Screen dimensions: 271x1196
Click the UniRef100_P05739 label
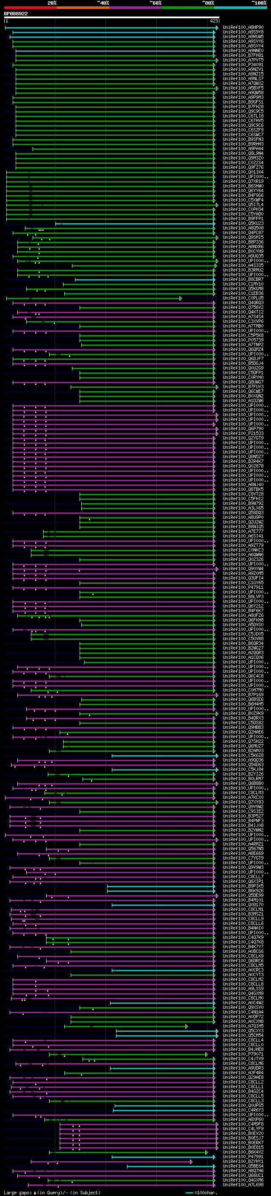click(243, 340)
